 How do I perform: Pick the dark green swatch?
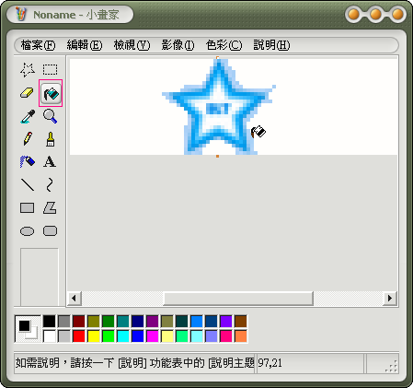coord(108,322)
